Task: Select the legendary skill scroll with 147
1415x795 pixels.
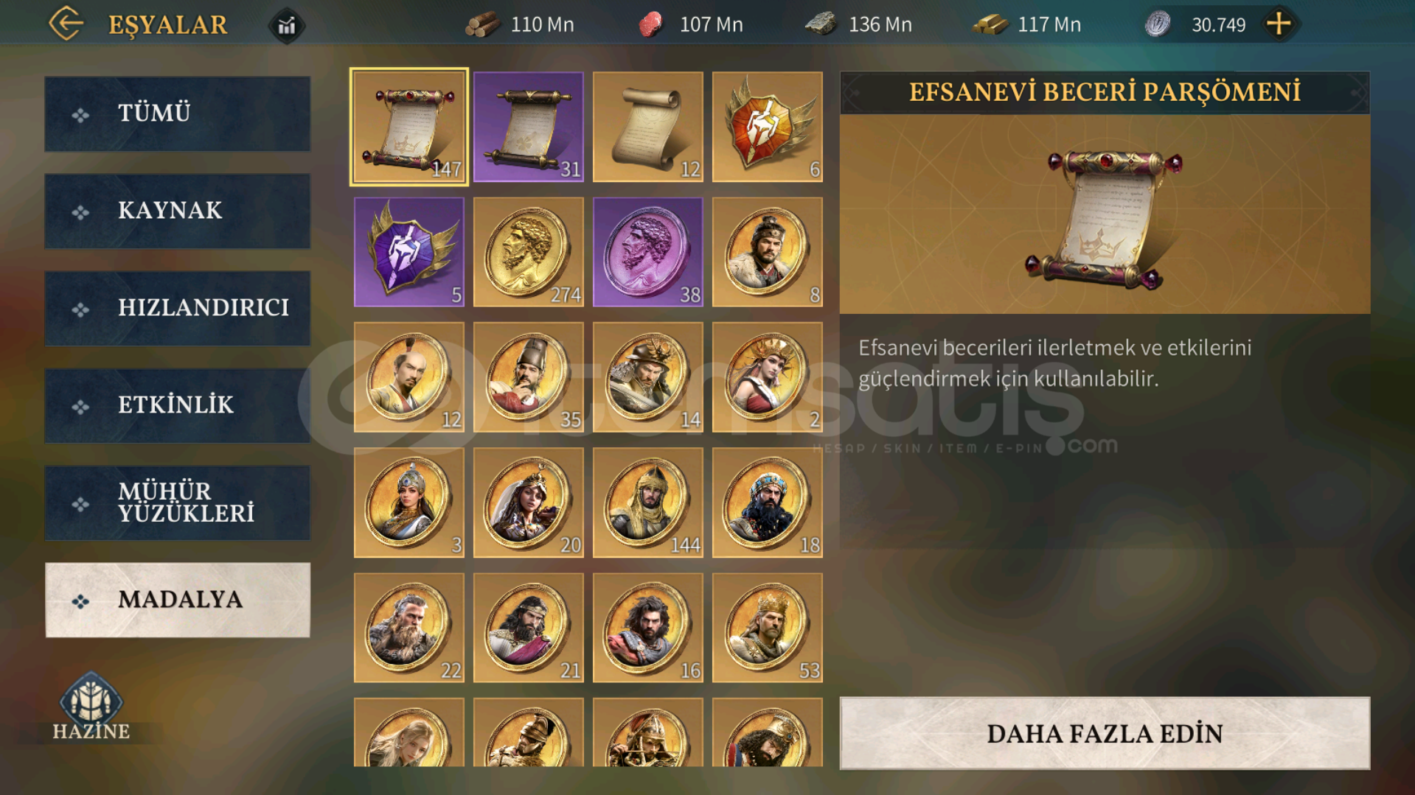Action: pos(408,127)
